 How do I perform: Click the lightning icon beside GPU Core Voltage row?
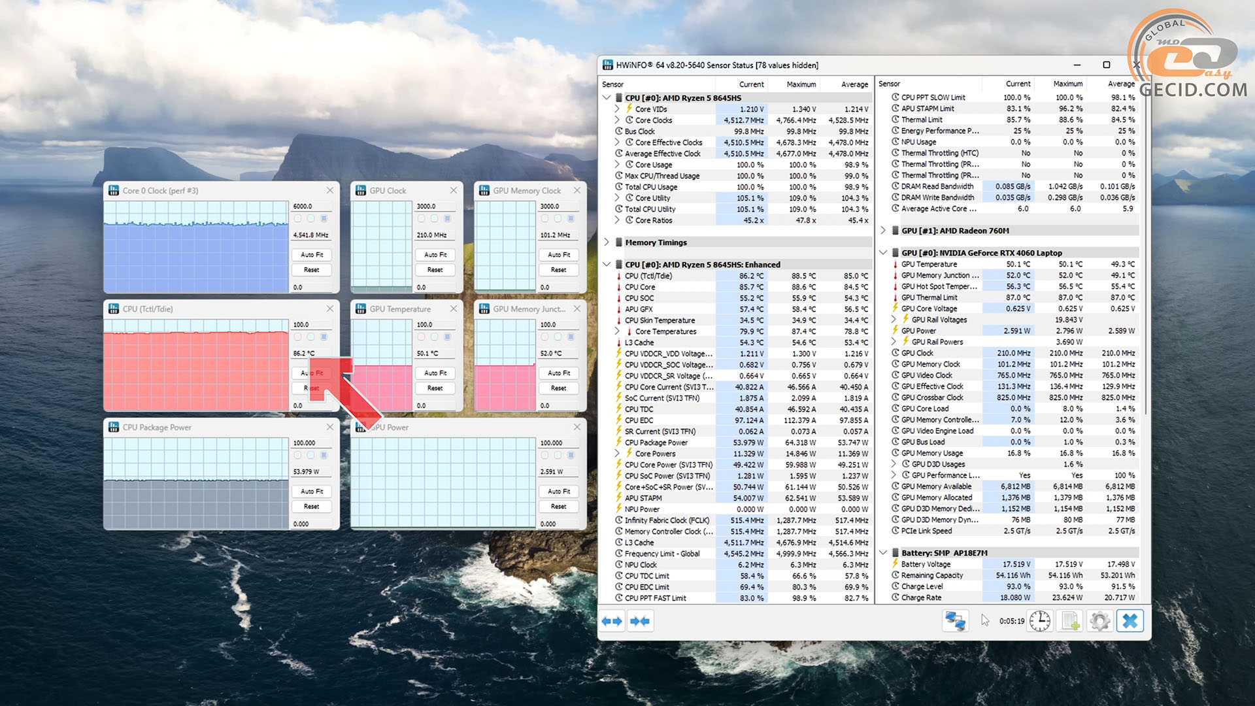tap(895, 309)
